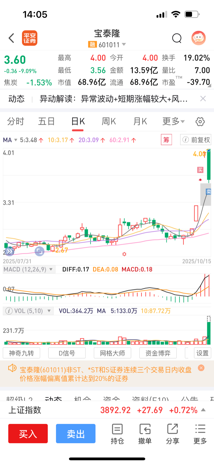
Task: Open the 上证指数 index quote
Action: pyautogui.click(x=107, y=410)
